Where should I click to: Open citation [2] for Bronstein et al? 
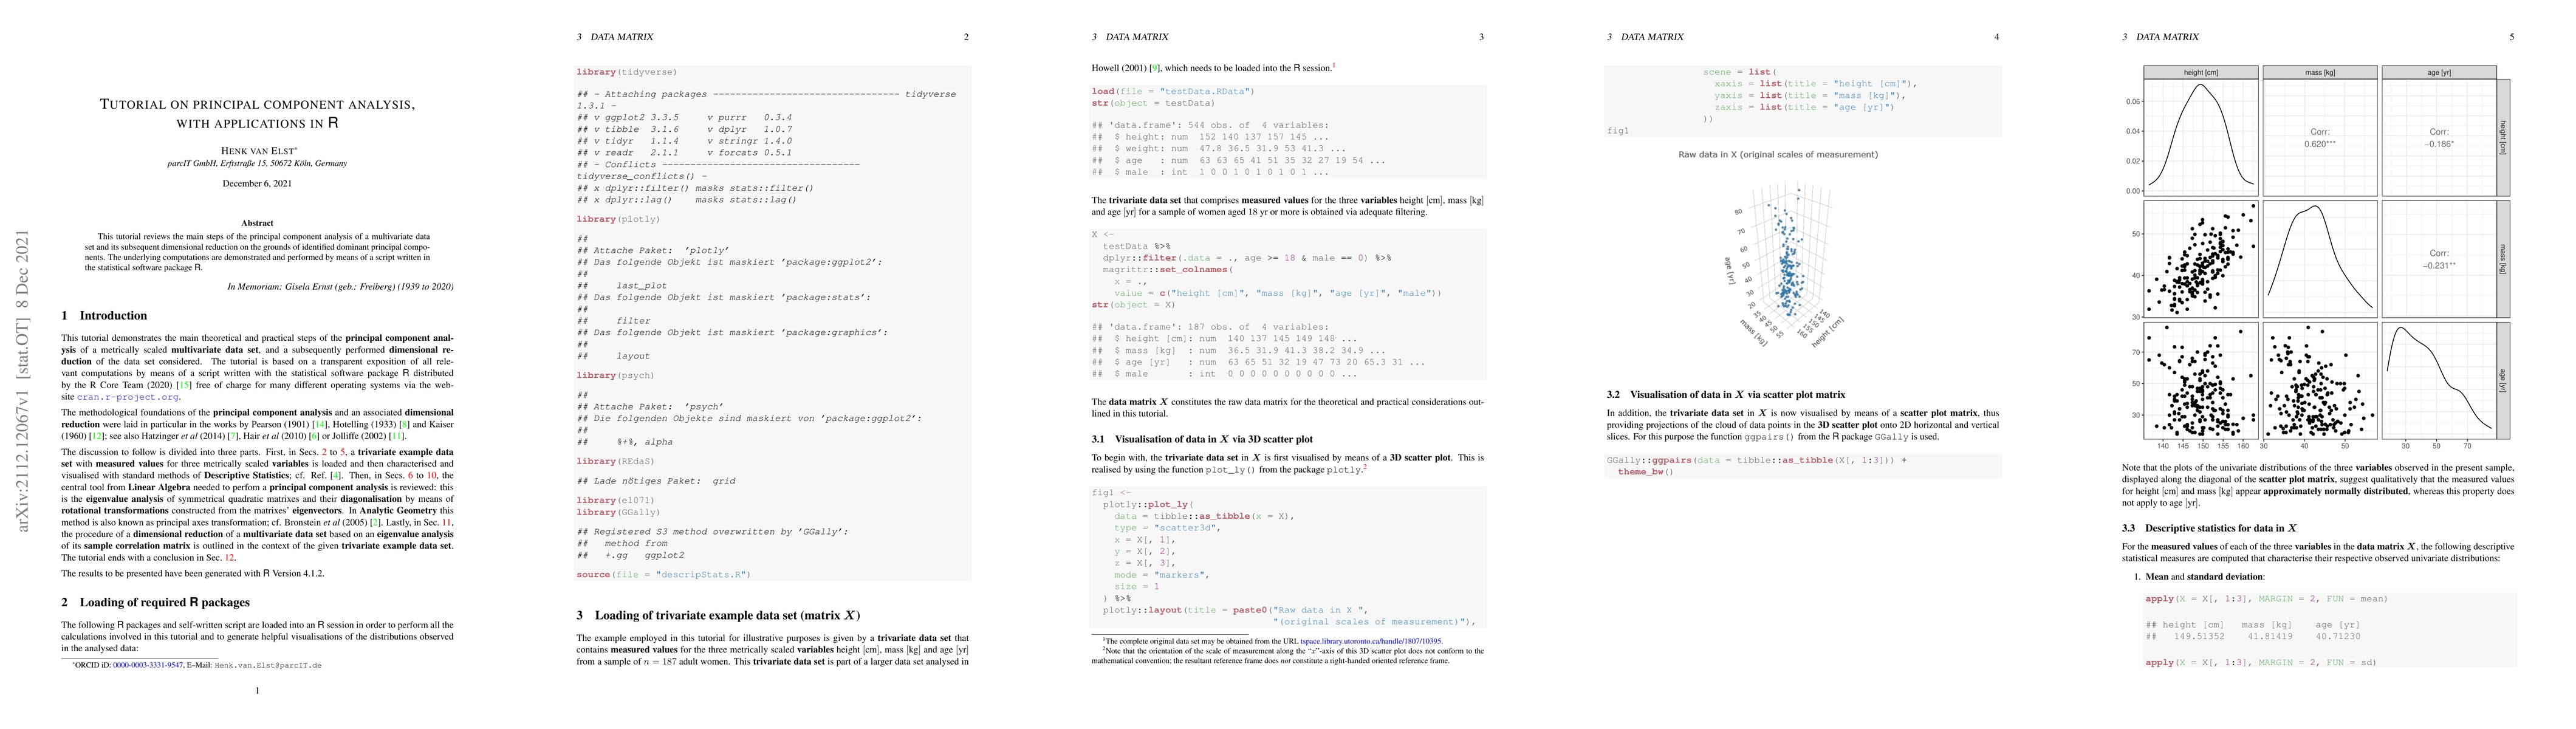(376, 522)
